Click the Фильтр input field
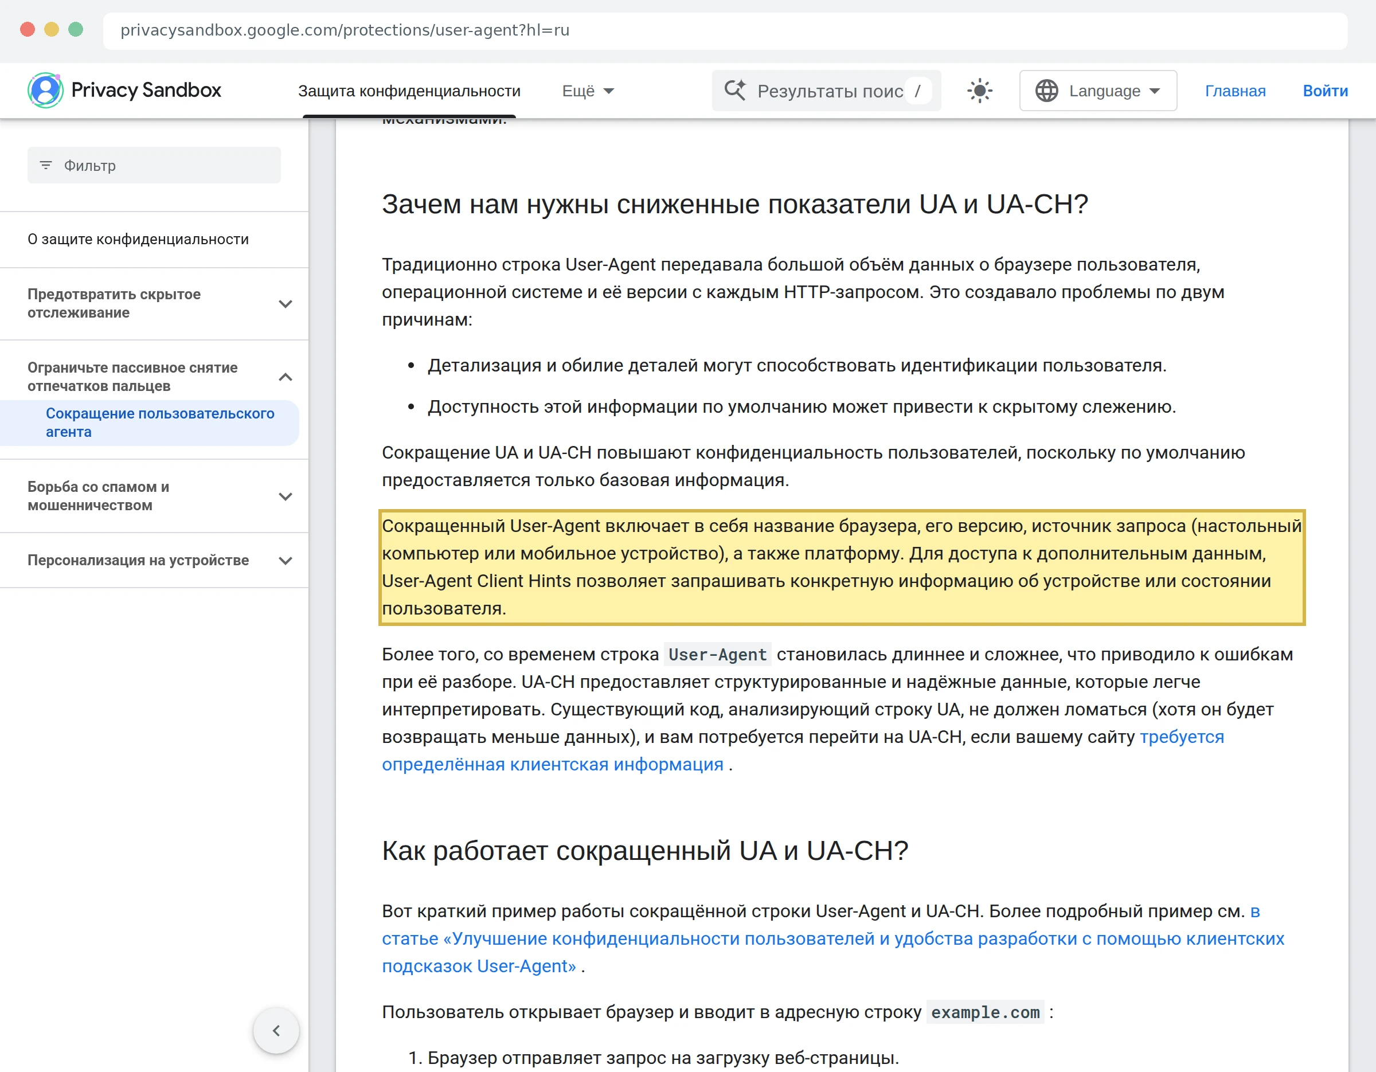Viewport: 1376px width, 1072px height. pyautogui.click(x=154, y=165)
